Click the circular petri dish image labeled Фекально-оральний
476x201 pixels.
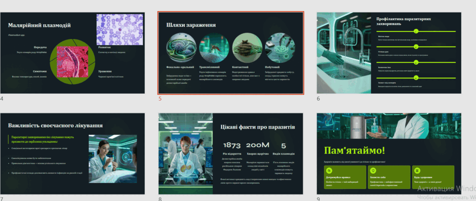[x=181, y=48]
